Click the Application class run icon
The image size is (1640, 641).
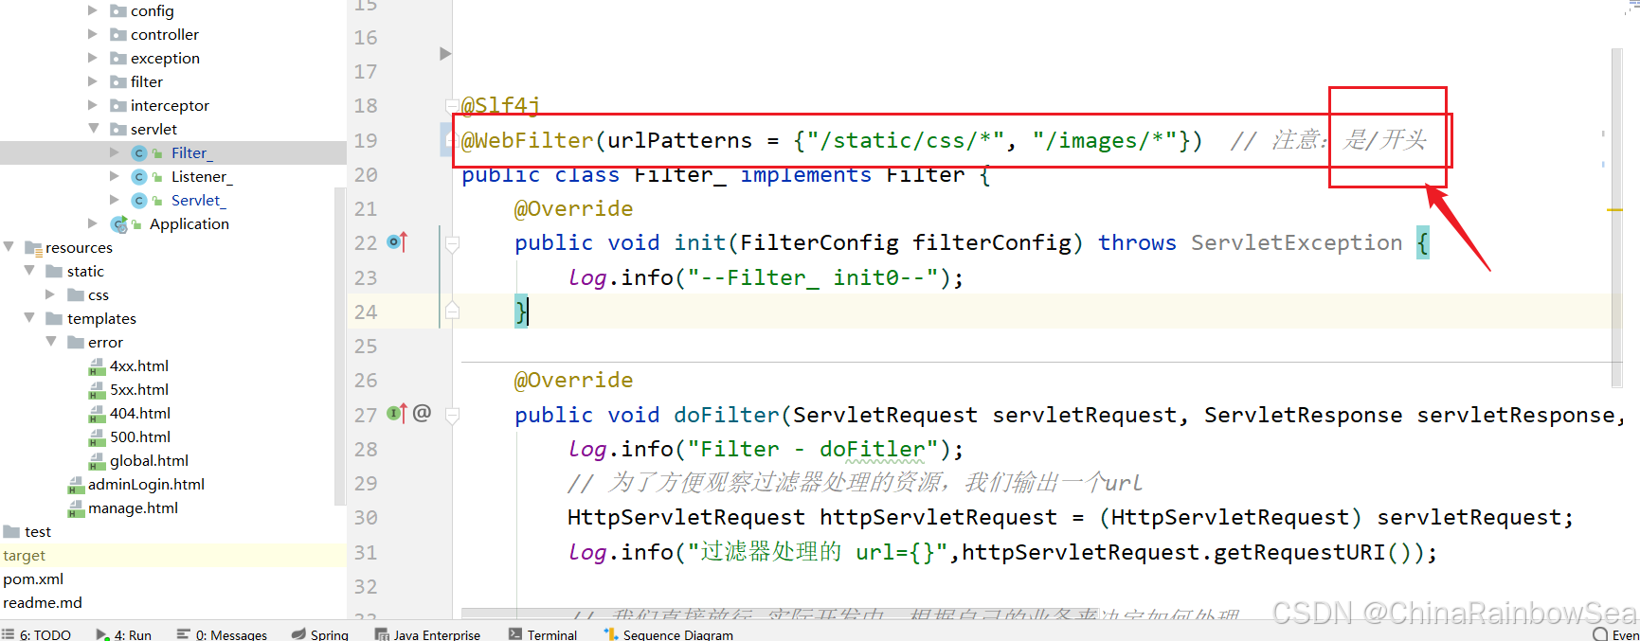119,224
